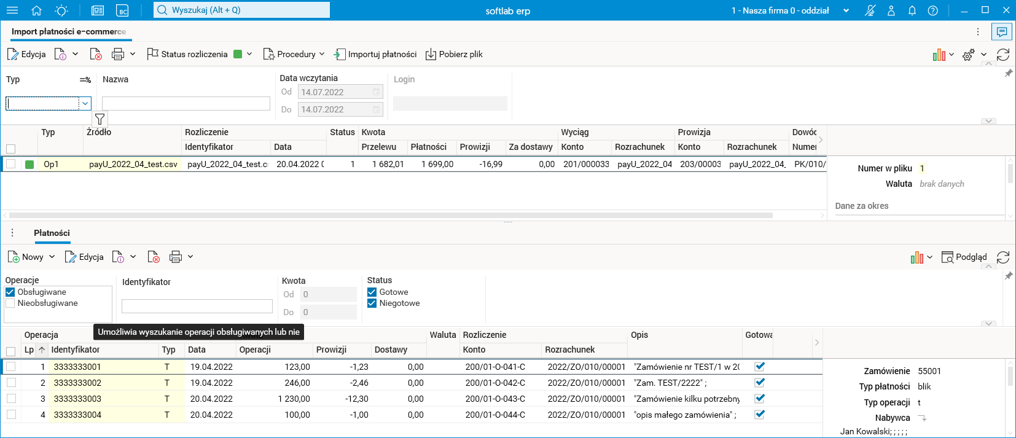Click the Pobierz plik button
The image size is (1016, 438).
coord(454,54)
